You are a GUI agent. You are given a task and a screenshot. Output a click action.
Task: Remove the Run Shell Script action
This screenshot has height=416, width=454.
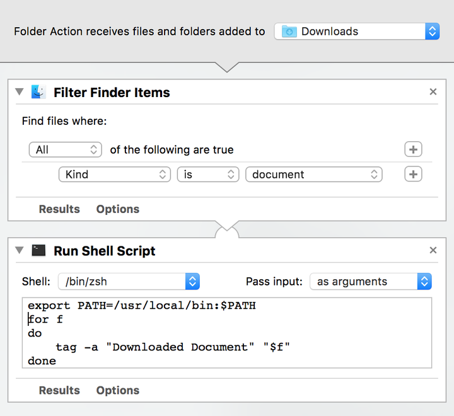(x=433, y=250)
